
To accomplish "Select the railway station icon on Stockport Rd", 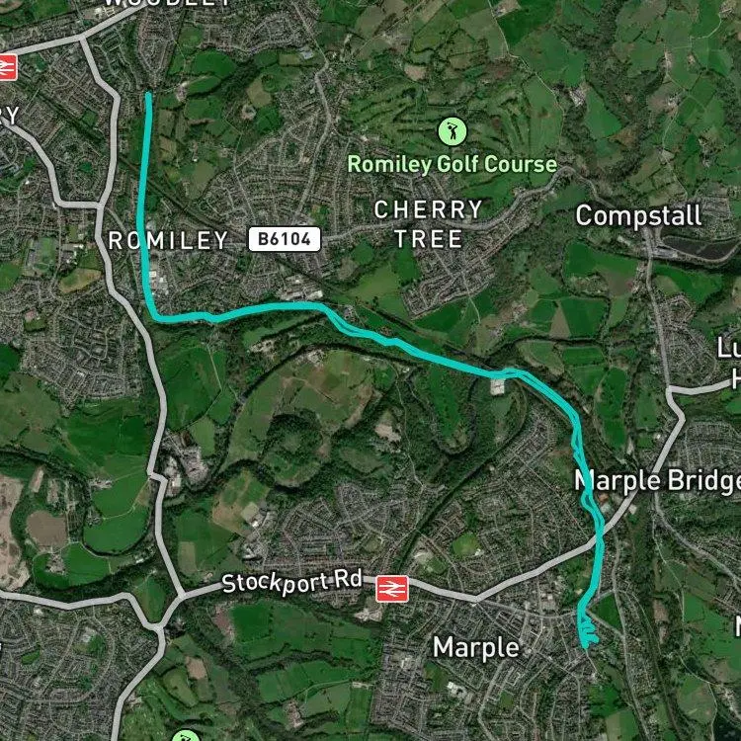I will click(392, 589).
